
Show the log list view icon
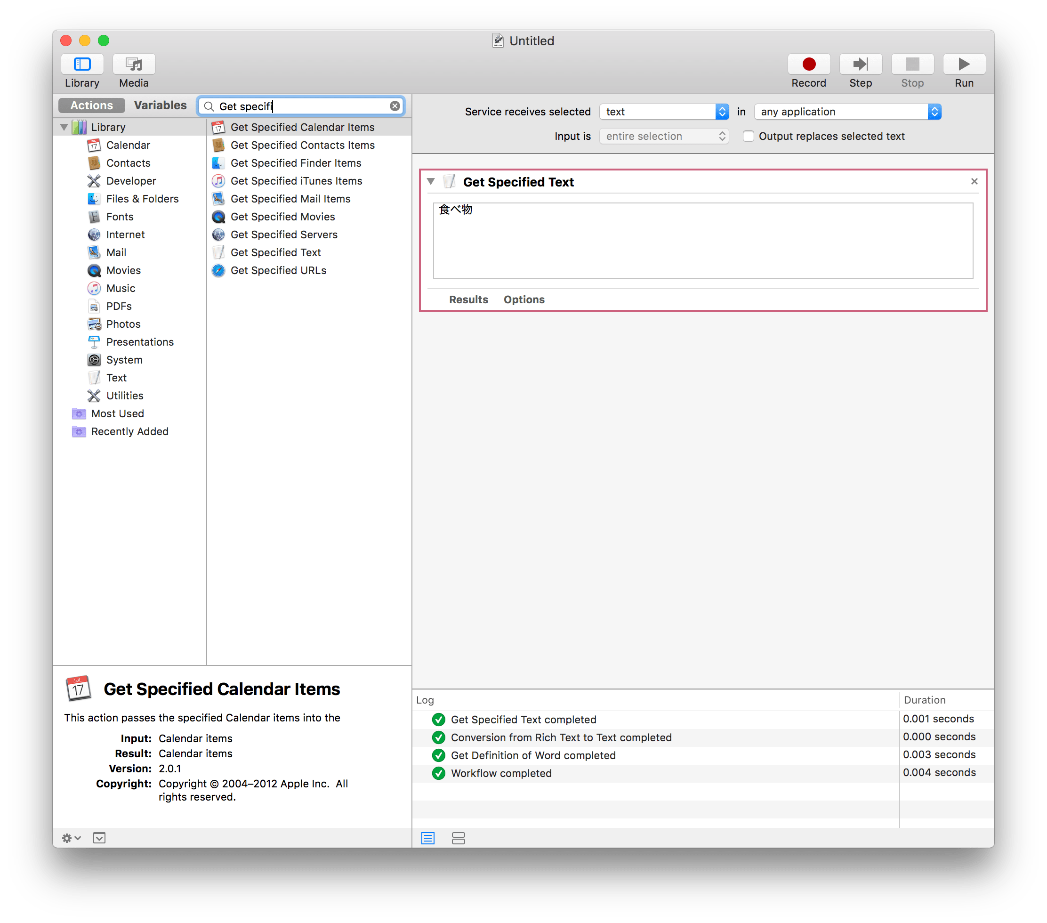[x=428, y=838]
